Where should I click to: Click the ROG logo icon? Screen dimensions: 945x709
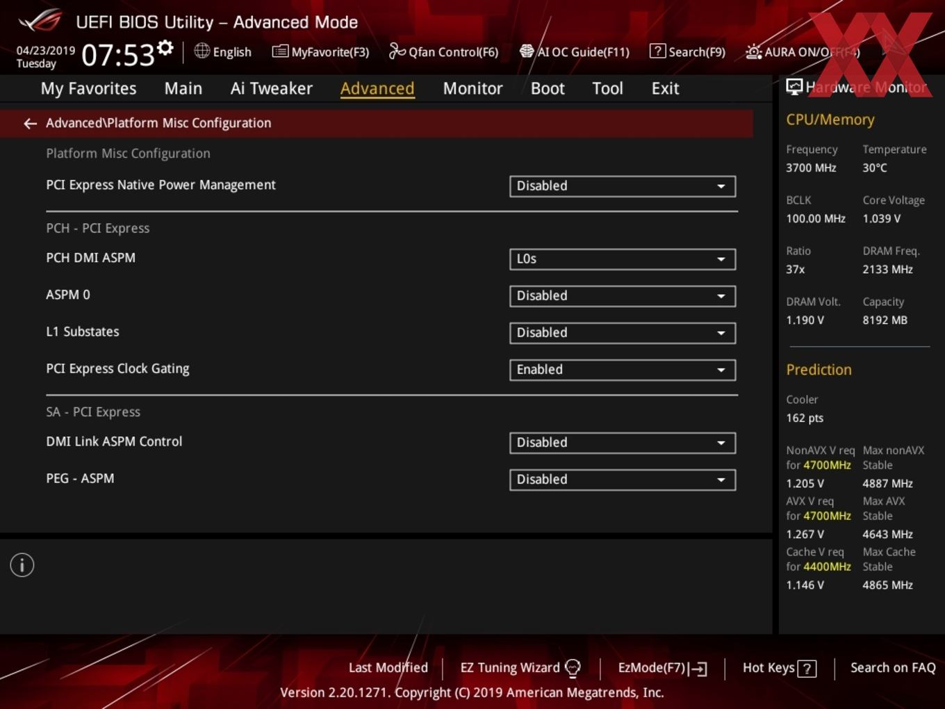click(x=41, y=21)
